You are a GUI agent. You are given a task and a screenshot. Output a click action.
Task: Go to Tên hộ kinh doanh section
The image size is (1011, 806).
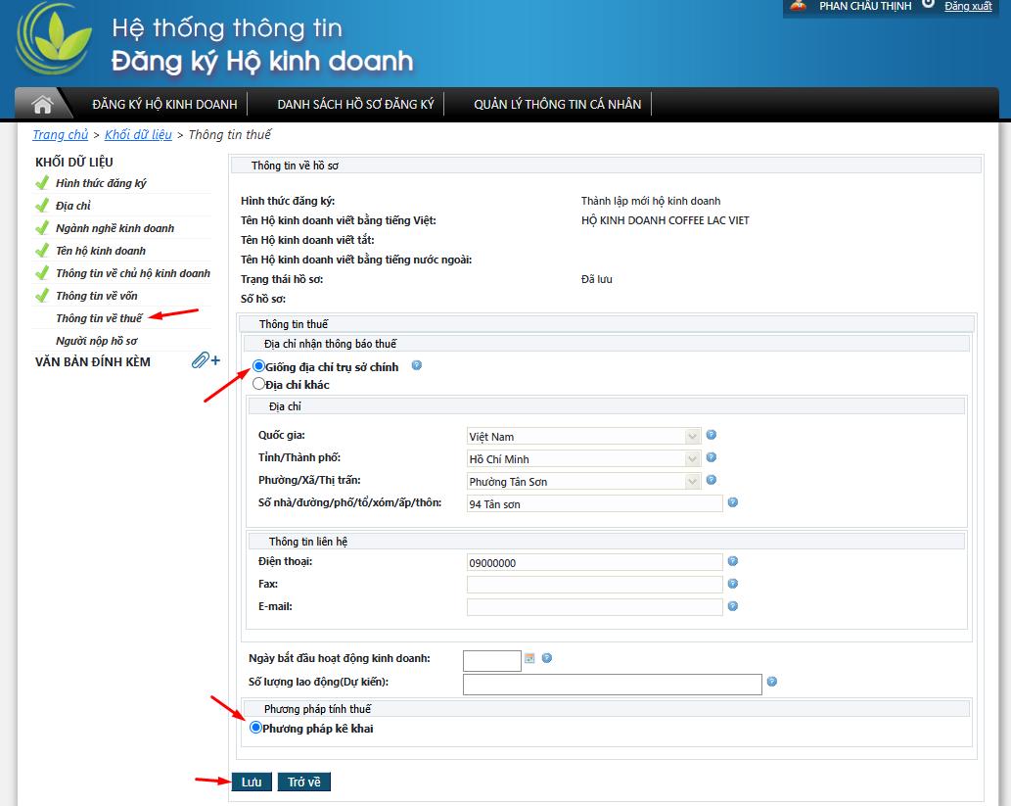click(101, 251)
